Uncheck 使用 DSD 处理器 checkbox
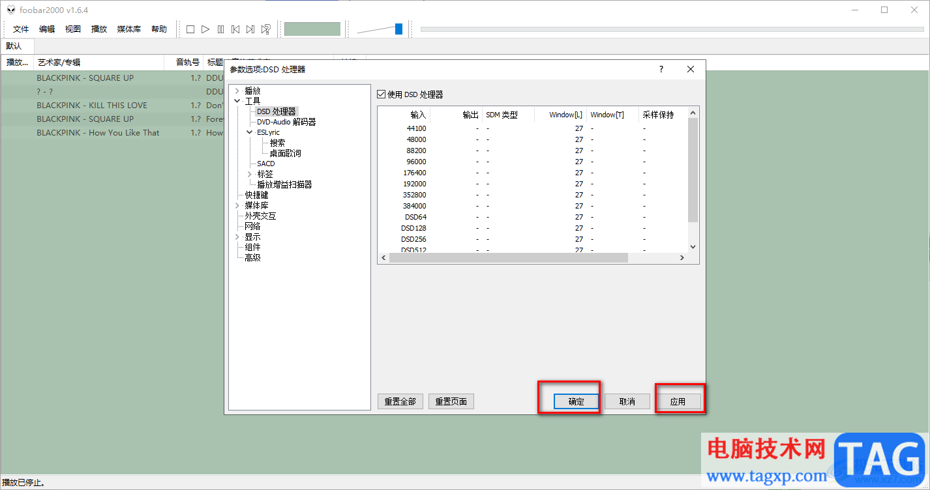 (382, 94)
